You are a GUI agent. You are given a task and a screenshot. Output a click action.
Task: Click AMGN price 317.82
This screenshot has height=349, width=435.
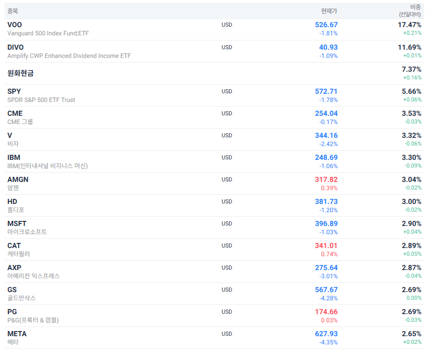326,180
